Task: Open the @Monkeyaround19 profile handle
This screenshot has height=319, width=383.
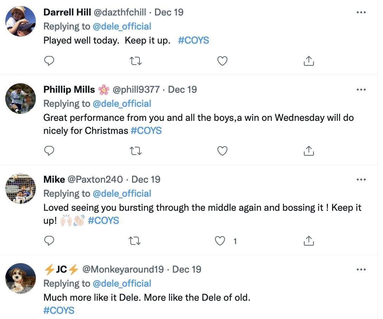Action: click(123, 269)
